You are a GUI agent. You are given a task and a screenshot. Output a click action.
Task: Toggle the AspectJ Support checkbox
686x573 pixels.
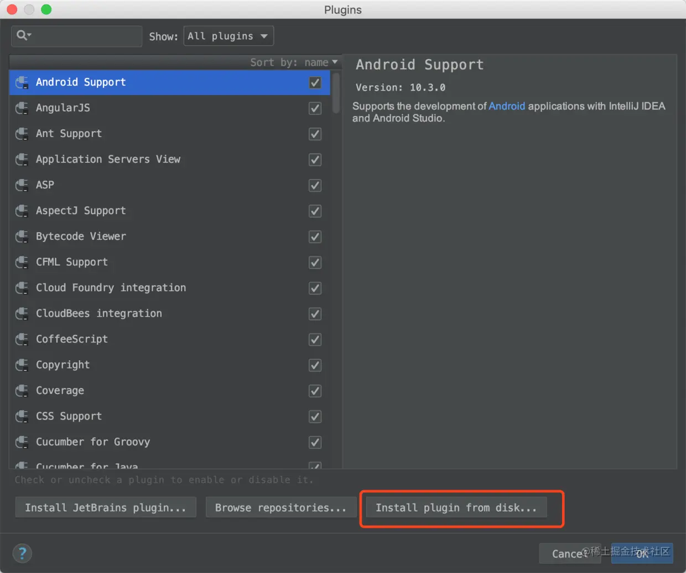click(x=315, y=211)
